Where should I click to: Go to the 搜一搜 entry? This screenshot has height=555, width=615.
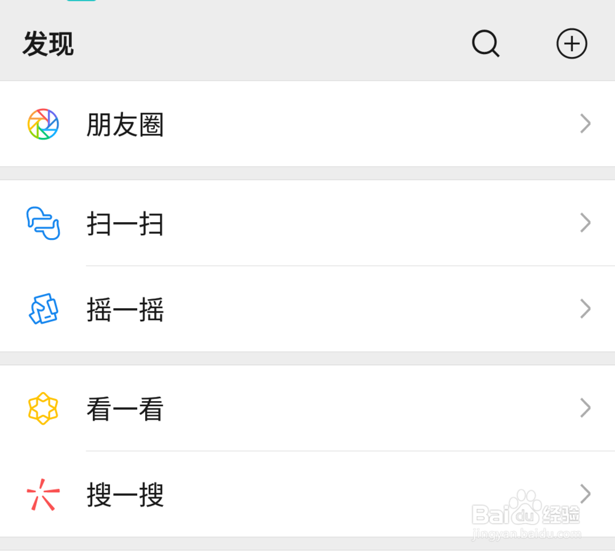(x=125, y=495)
